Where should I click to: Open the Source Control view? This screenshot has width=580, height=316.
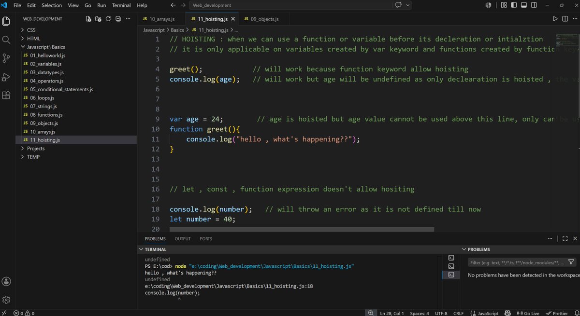pyautogui.click(x=6, y=58)
